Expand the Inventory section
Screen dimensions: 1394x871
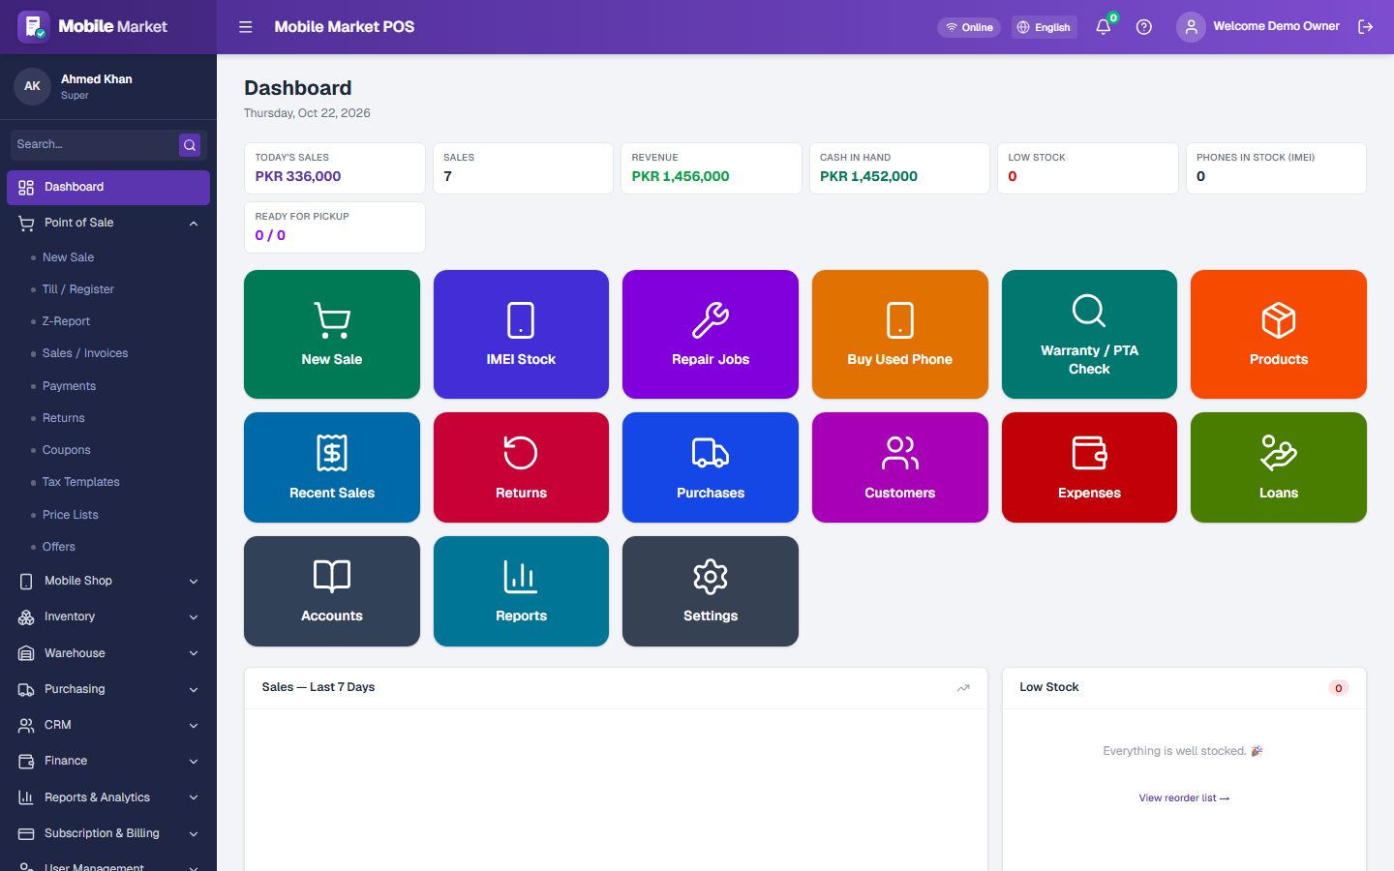(108, 616)
